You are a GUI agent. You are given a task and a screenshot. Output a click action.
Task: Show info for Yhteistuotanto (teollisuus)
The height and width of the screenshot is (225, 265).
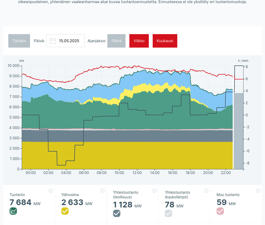(154, 191)
